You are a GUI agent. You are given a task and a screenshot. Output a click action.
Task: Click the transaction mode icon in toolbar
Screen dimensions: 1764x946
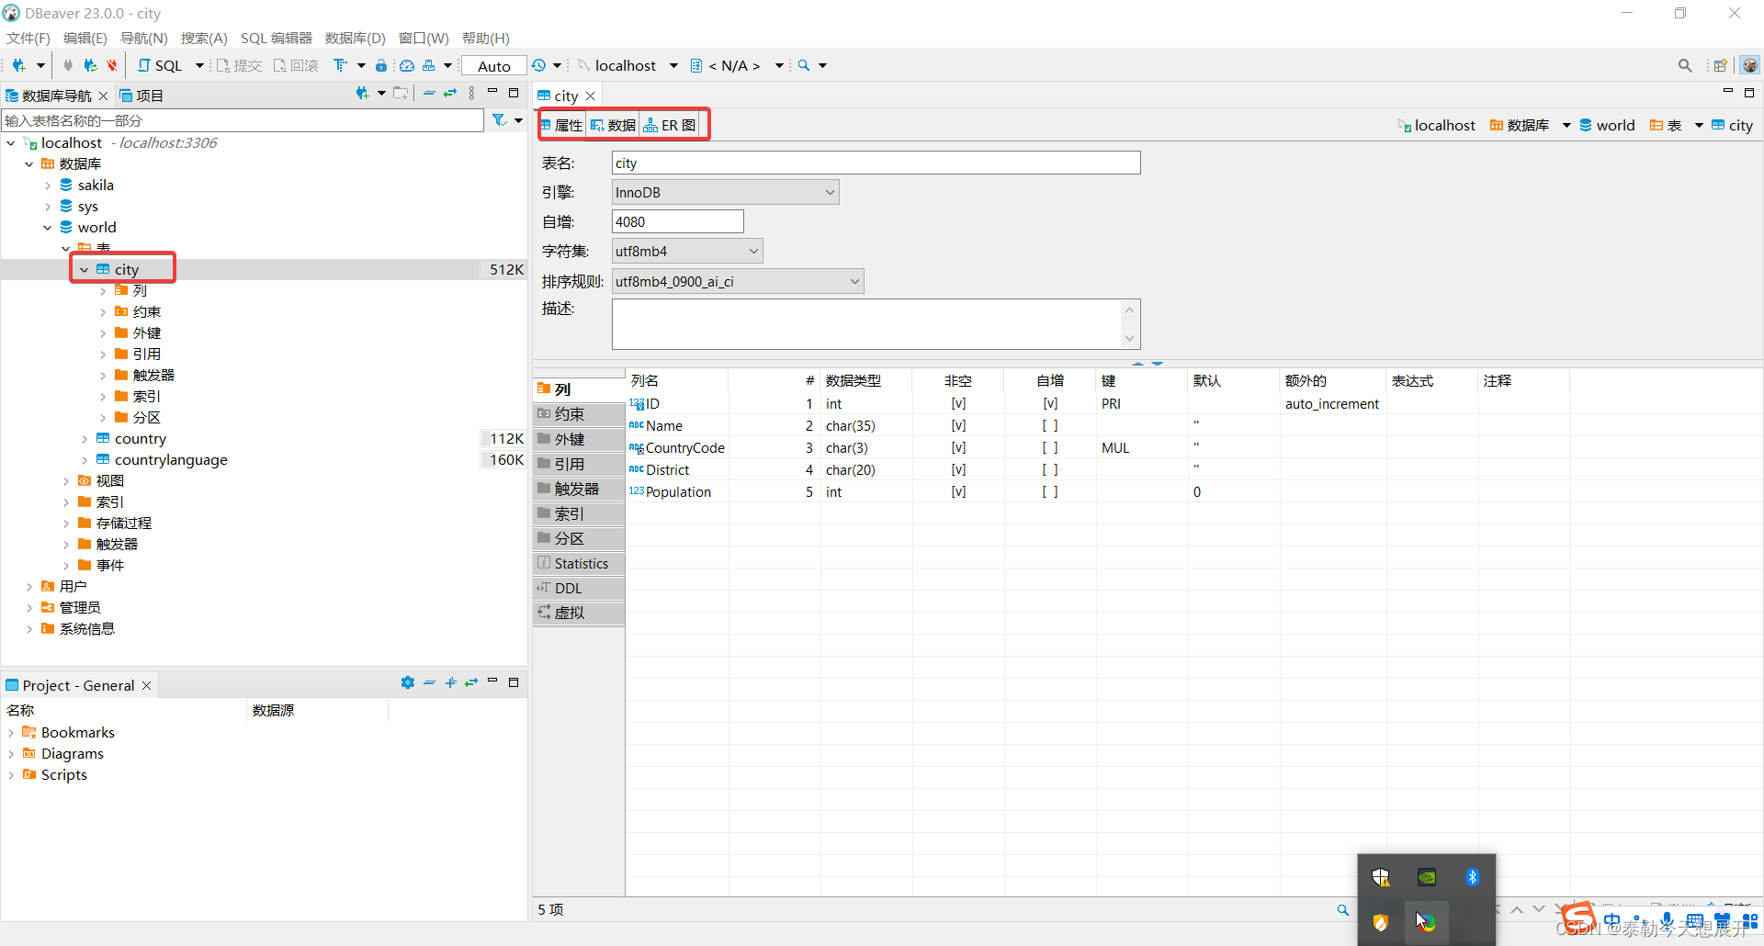click(x=341, y=65)
